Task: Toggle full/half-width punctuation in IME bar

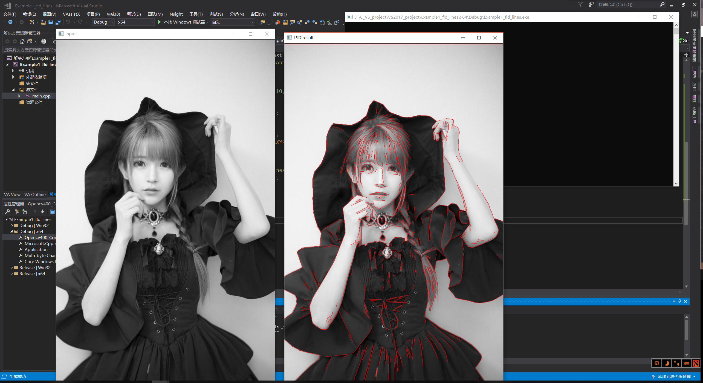Action: (677, 363)
